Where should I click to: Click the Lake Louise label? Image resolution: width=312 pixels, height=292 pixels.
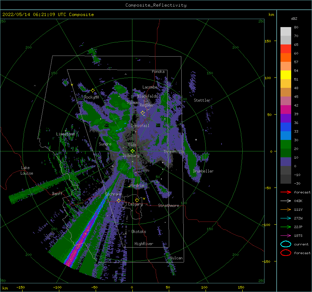27,170
